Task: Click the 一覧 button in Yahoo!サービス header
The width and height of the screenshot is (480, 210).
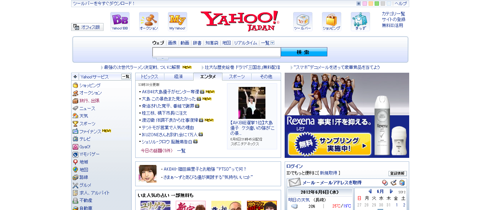Action: [x=126, y=77]
